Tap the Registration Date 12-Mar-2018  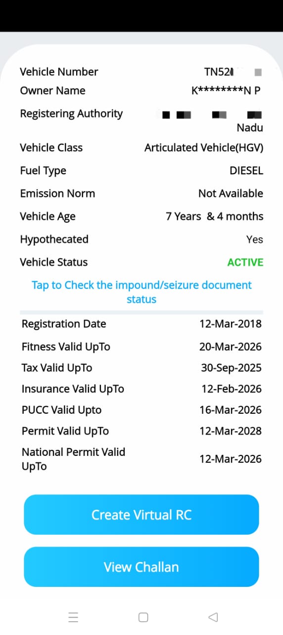pyautogui.click(x=231, y=324)
